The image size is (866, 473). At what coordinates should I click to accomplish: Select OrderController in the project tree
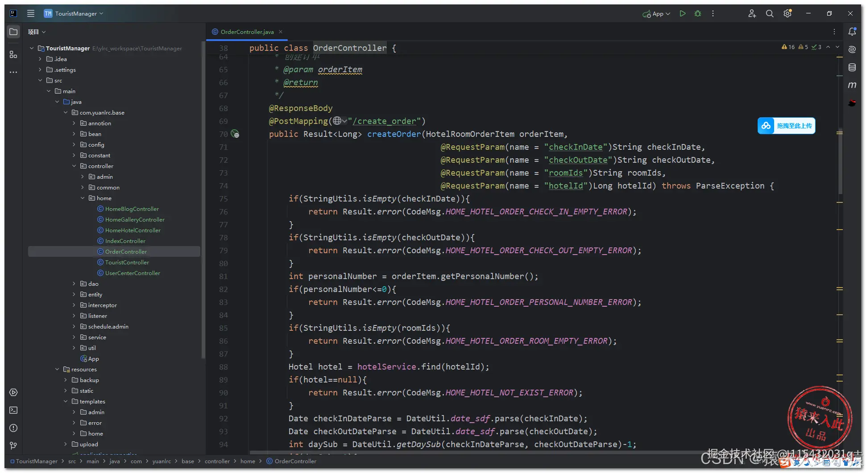pos(114,251)
